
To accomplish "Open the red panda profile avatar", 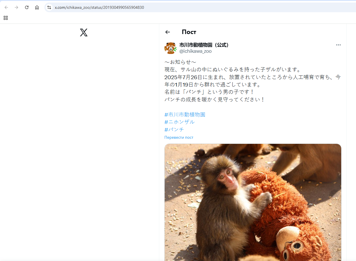I will coord(170,48).
